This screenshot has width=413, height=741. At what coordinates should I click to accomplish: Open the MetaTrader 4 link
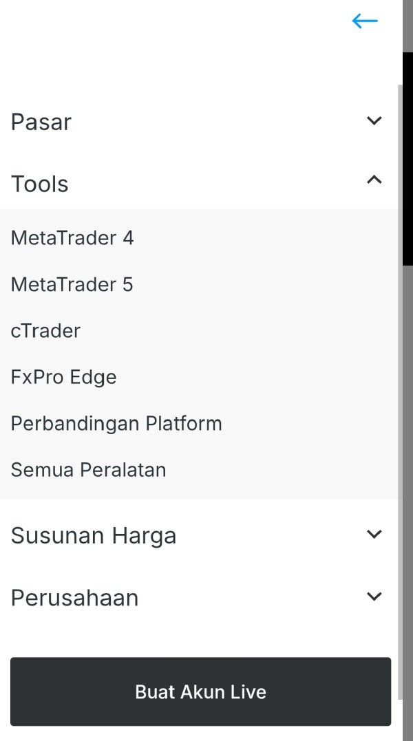pyautogui.click(x=72, y=238)
